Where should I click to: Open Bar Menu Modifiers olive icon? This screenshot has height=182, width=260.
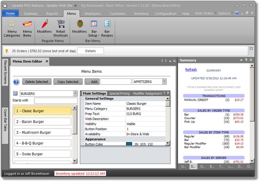click(x=79, y=26)
